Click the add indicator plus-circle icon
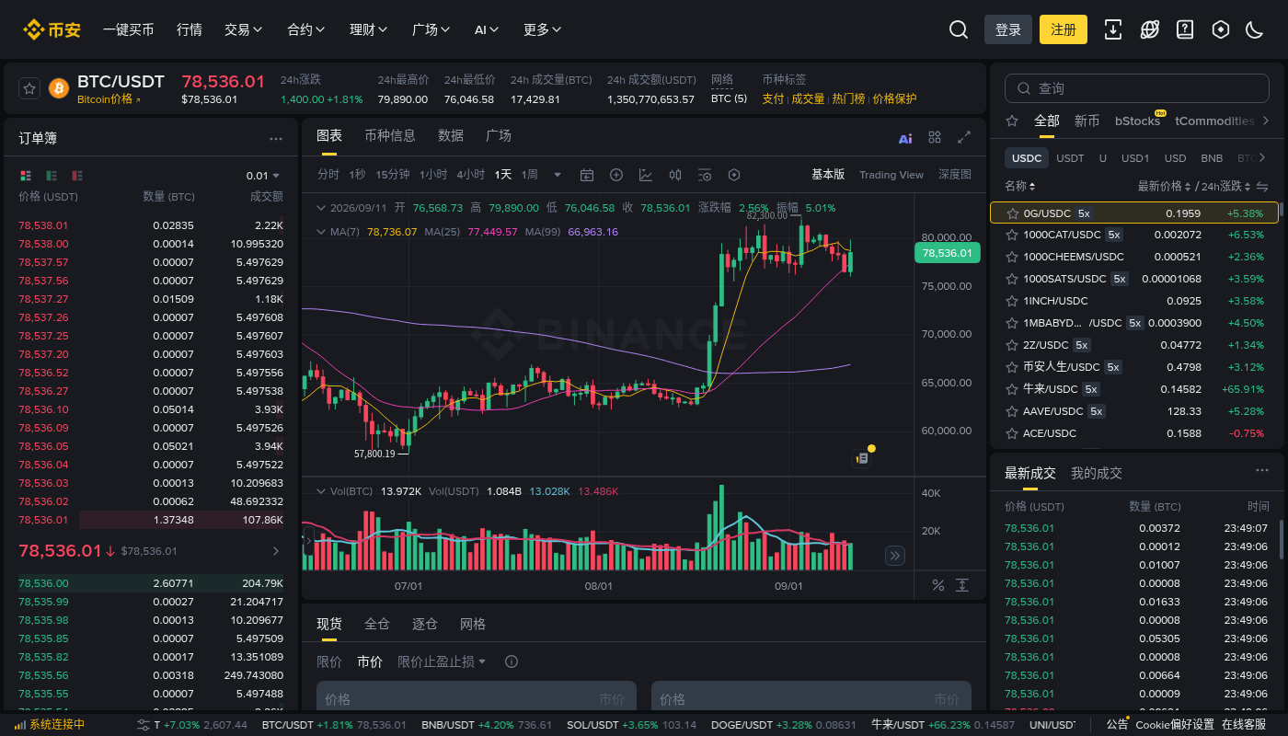Image resolution: width=1288 pixels, height=736 pixels. pyautogui.click(x=616, y=175)
